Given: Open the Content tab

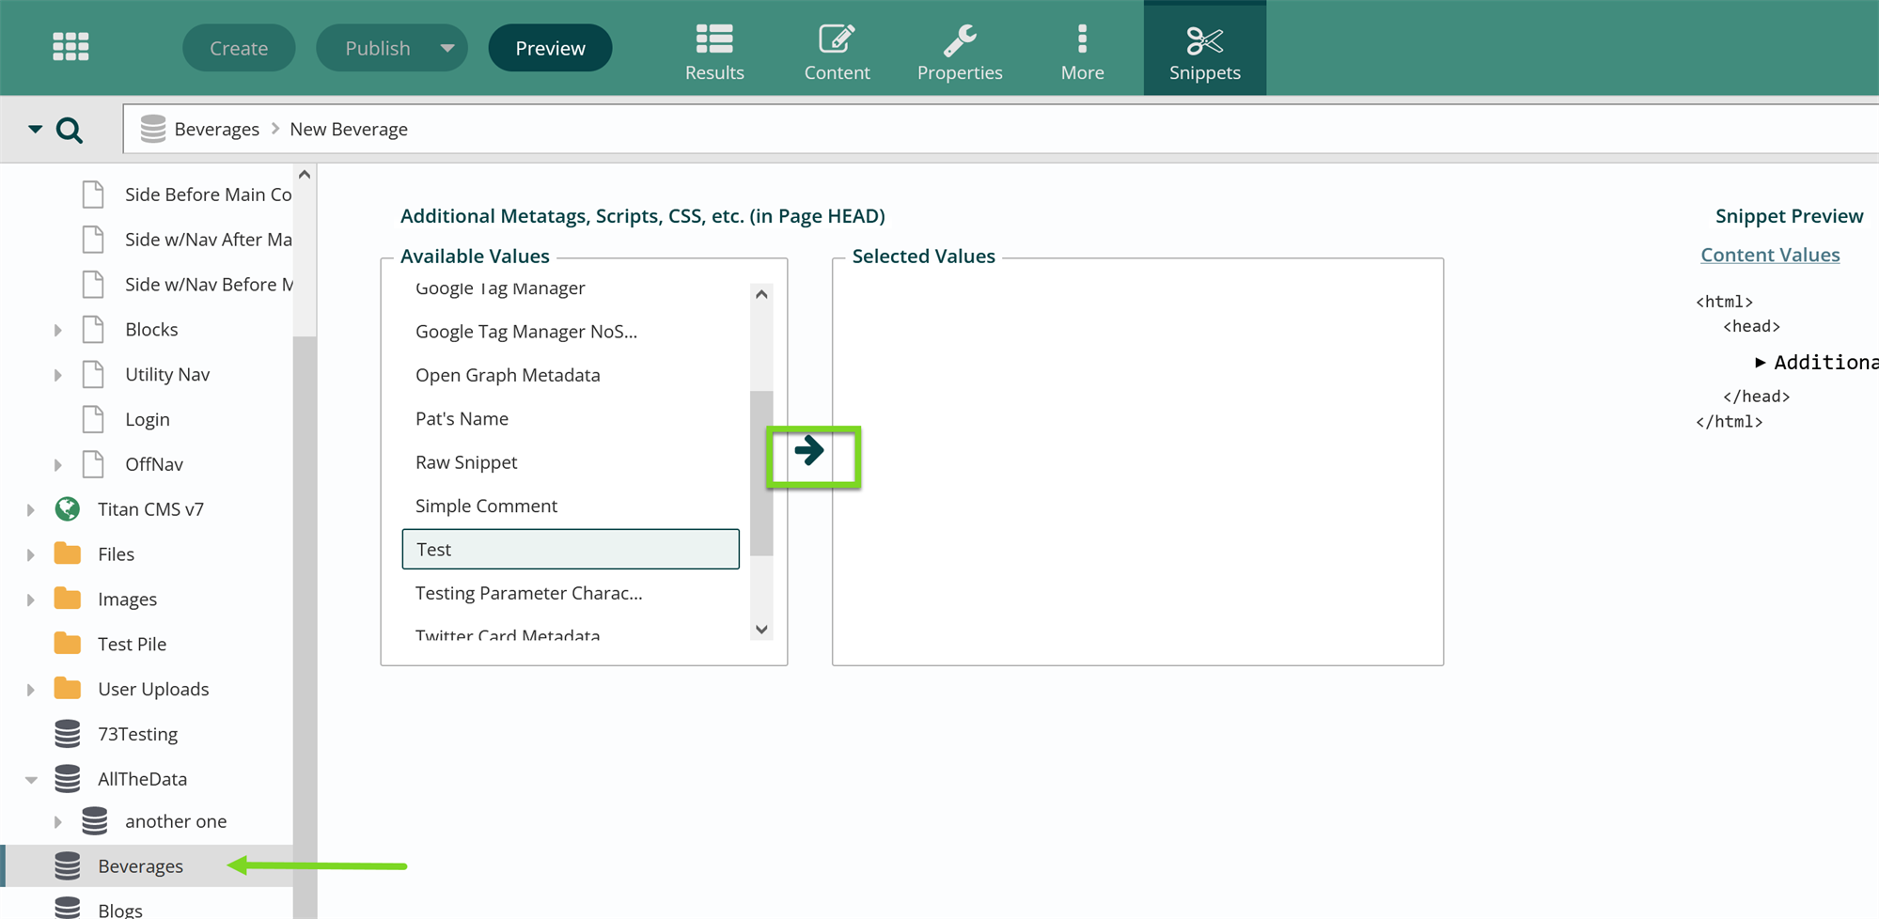Looking at the screenshot, I should coord(837,52).
